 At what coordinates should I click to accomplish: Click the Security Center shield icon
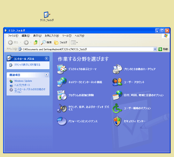[117, 121]
